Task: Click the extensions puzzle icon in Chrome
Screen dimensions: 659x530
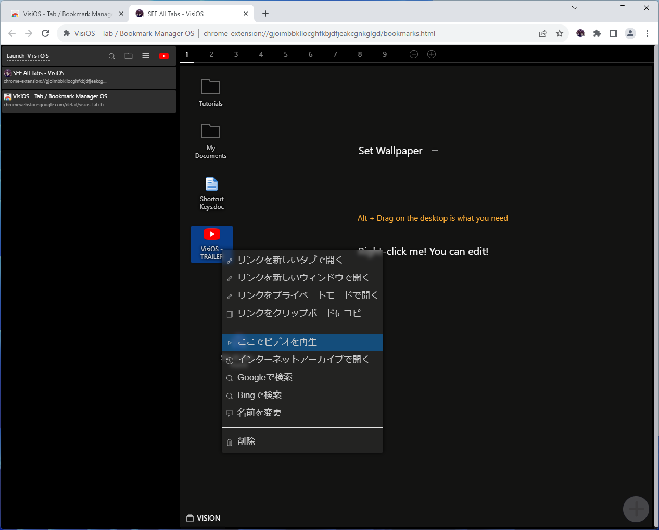Action: tap(597, 33)
